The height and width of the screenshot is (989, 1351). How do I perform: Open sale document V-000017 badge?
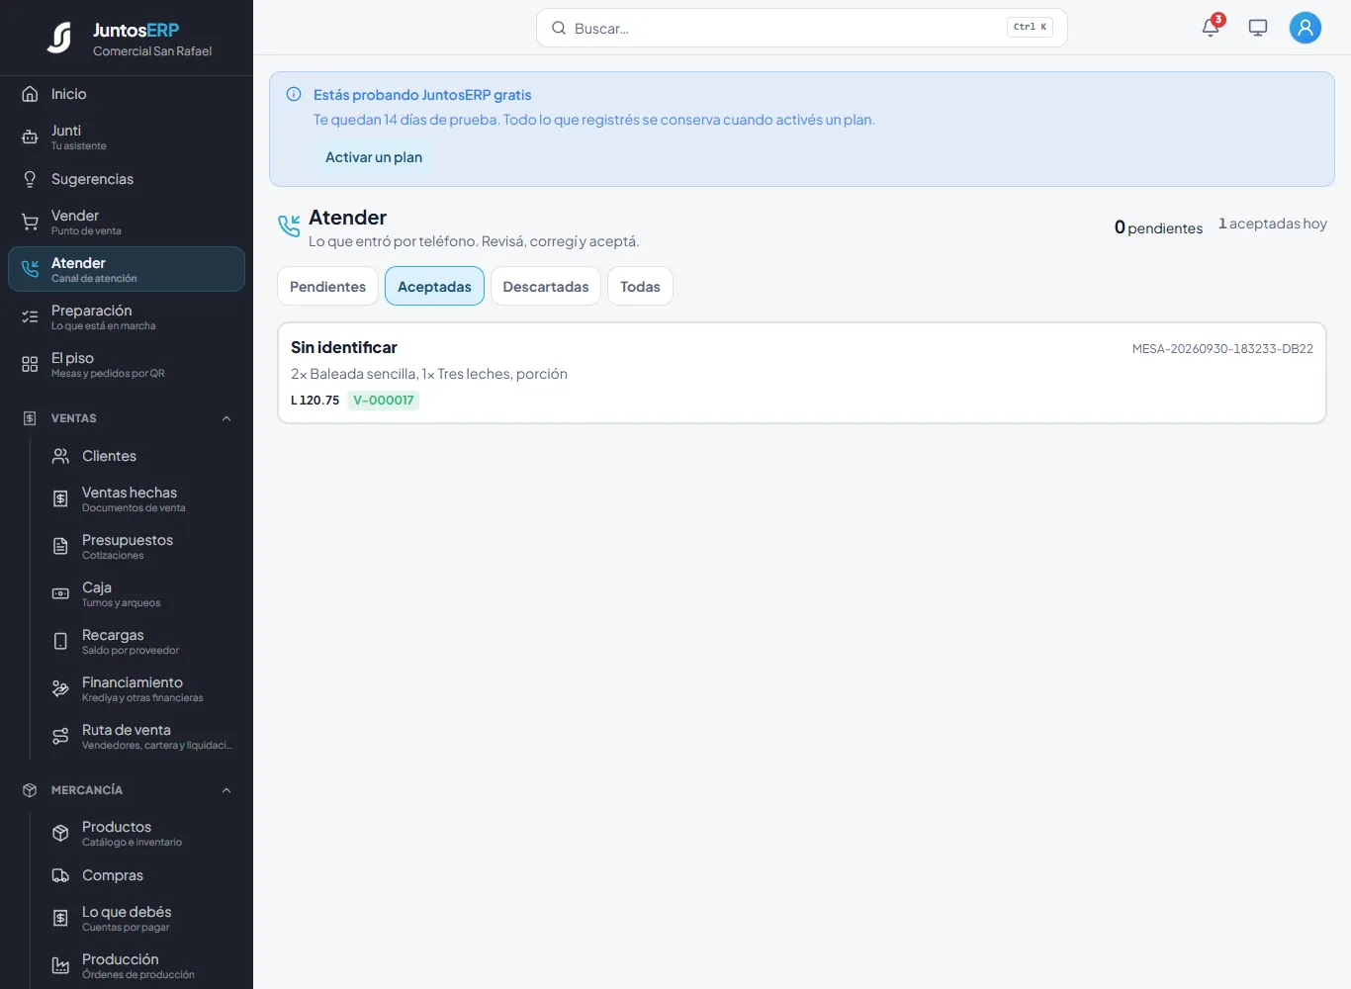[384, 401]
